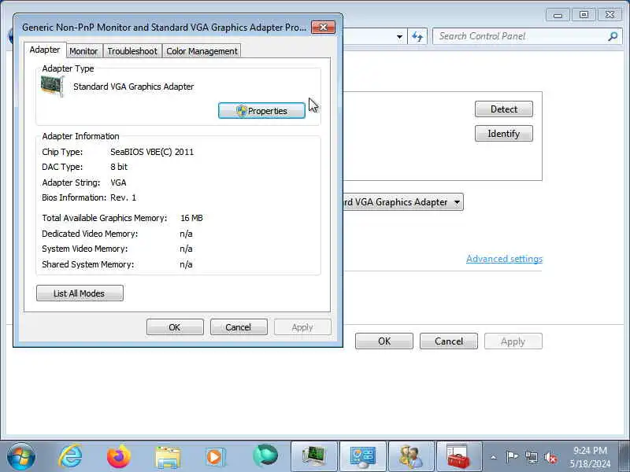Switch to the monitor taskbar window
The width and height of the screenshot is (630, 472).
point(314,457)
